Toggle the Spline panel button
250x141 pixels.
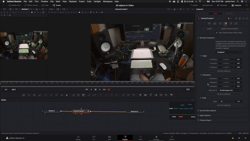click(x=194, y=5)
